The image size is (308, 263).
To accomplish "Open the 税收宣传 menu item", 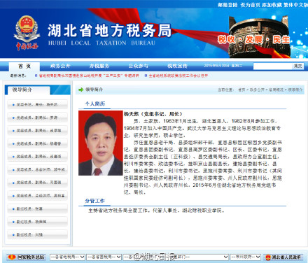I will point(177,66).
